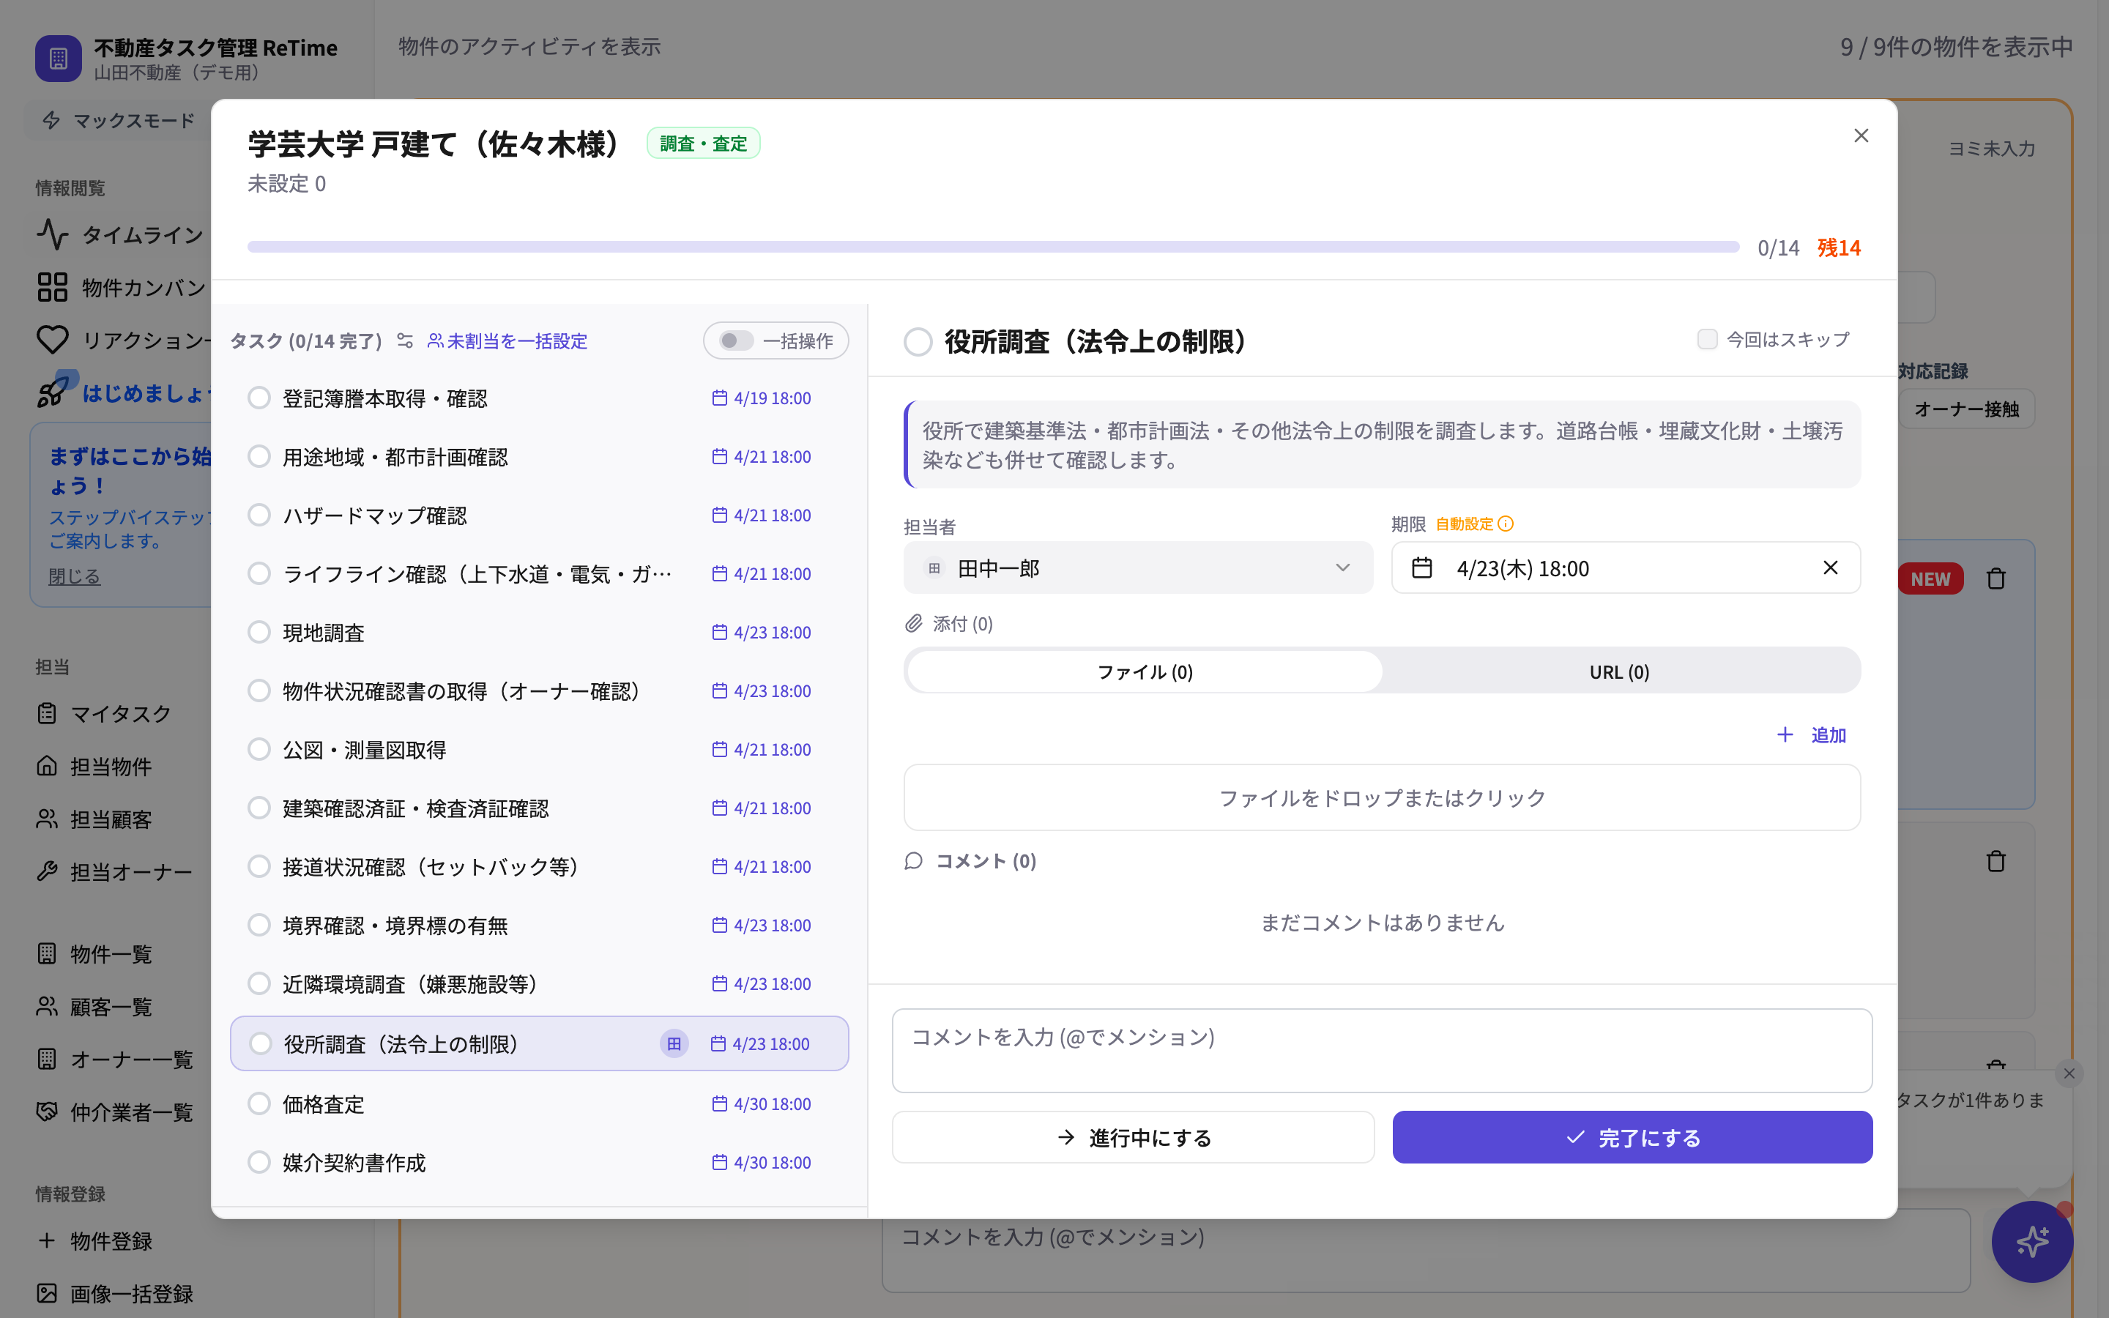Select 物件状況確認書の取得 task in list
The image size is (2109, 1318).
(x=538, y=691)
